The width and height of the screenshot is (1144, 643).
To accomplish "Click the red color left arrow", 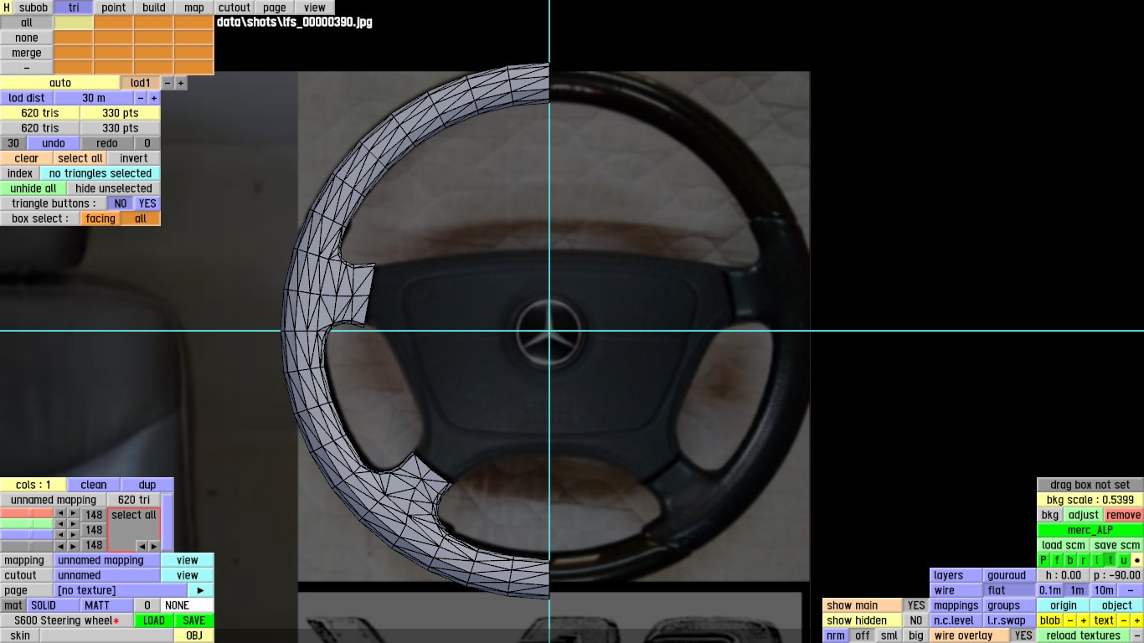I will click(x=60, y=512).
